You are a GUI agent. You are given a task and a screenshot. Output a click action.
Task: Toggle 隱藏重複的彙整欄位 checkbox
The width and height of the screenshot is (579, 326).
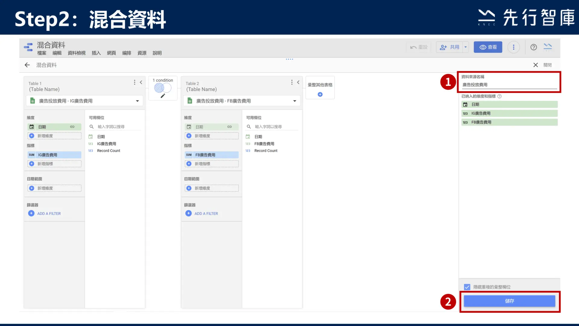click(x=467, y=287)
